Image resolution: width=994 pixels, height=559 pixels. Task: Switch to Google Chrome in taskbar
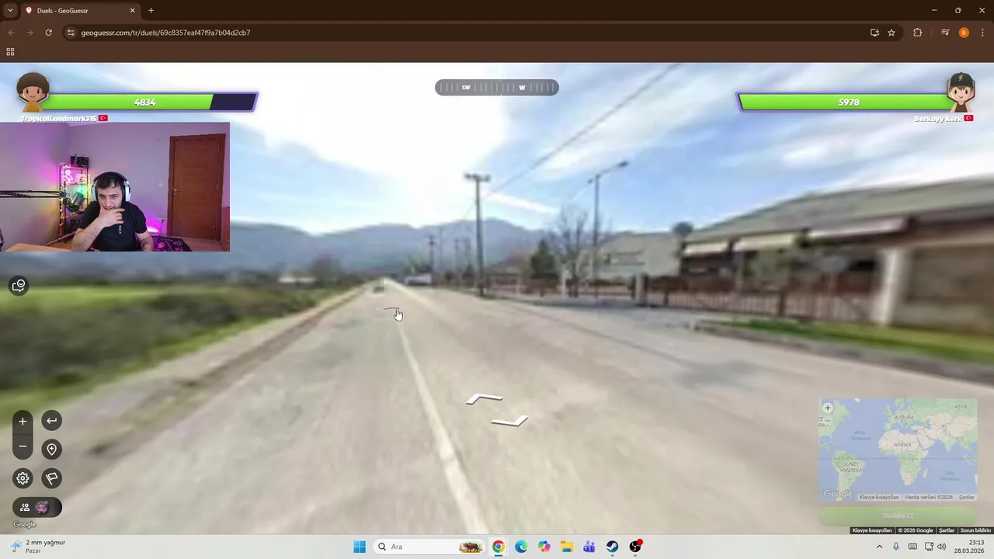[498, 547]
